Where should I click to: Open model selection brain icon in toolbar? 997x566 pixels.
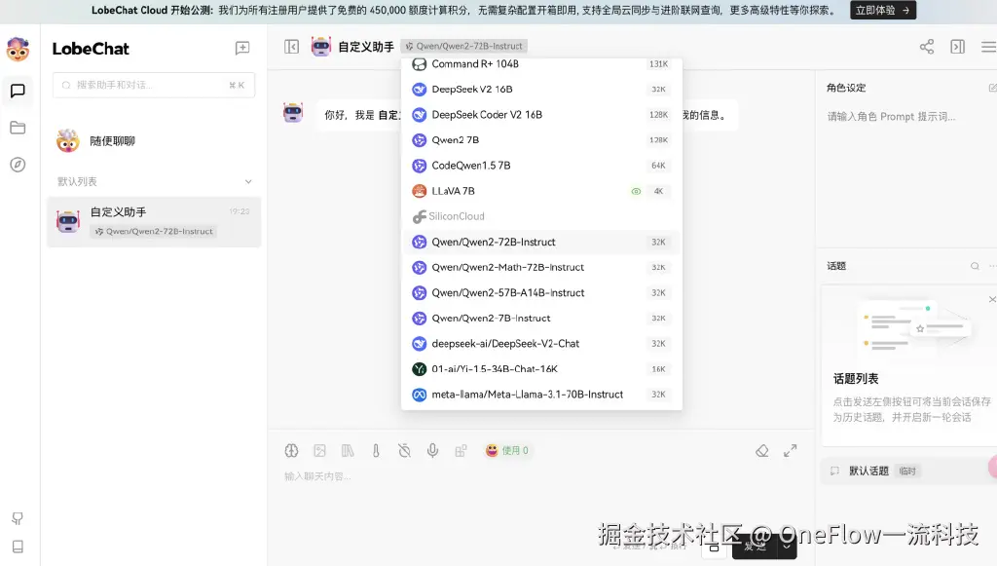pos(291,451)
